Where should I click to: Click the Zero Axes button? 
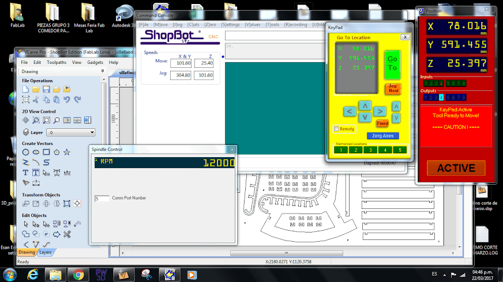click(x=382, y=136)
